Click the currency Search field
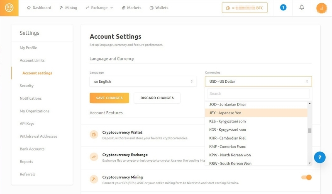 coord(258,93)
